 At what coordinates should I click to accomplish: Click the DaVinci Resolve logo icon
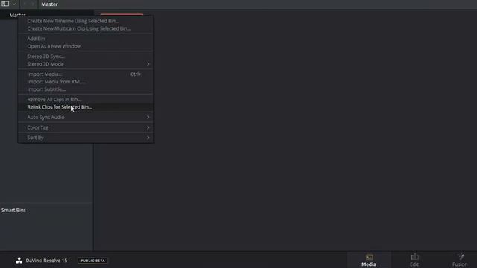pos(19,261)
